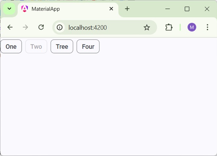The image size is (217, 156).
Task: Open the tab search dropdown chevron
Action: point(9,9)
